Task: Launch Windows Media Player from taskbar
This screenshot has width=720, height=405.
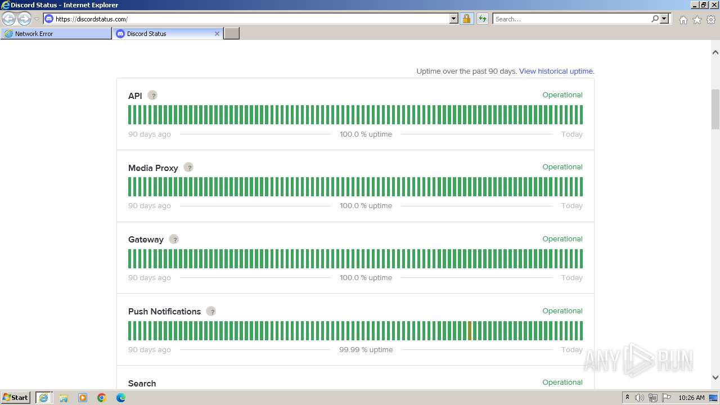Action: click(x=83, y=398)
